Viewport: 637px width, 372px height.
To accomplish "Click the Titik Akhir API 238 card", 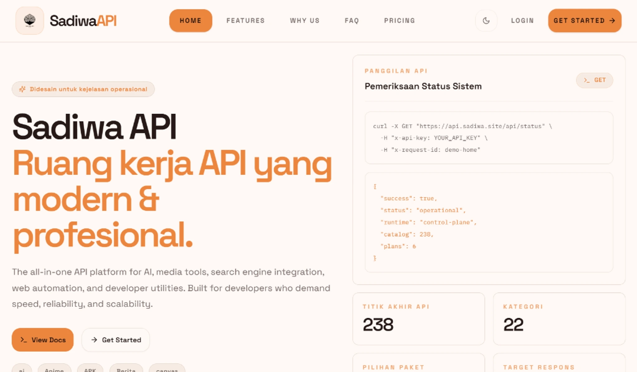I will [419, 318].
